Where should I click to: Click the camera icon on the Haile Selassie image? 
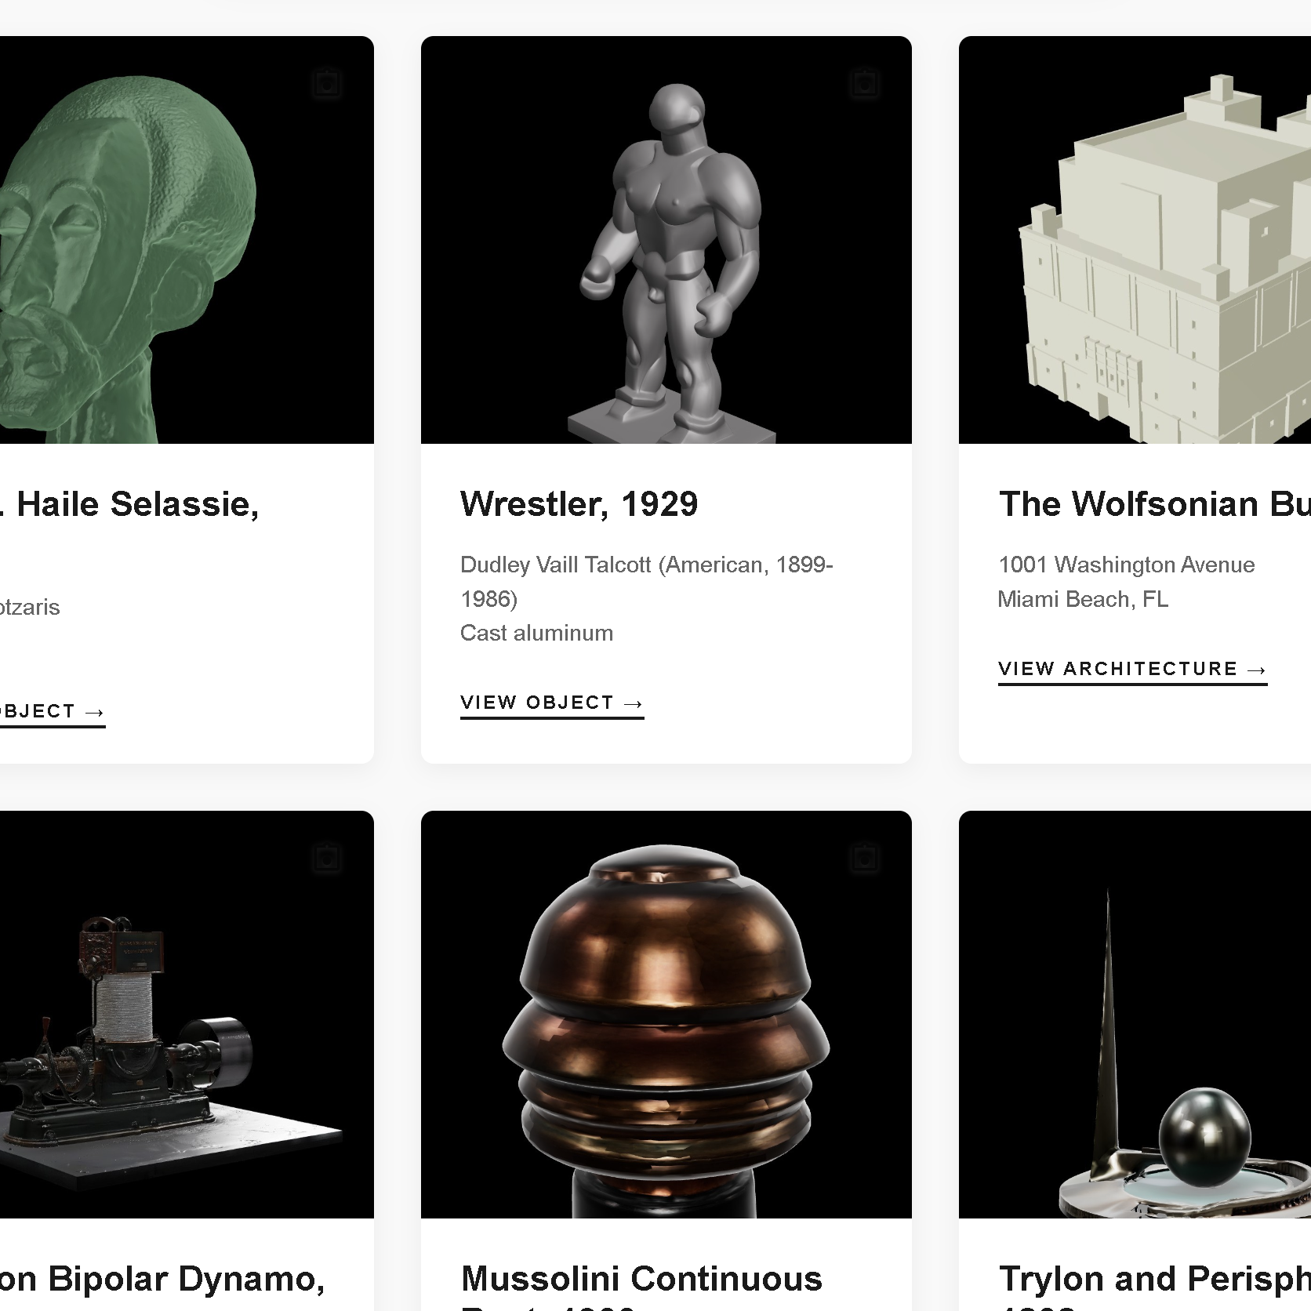click(326, 83)
